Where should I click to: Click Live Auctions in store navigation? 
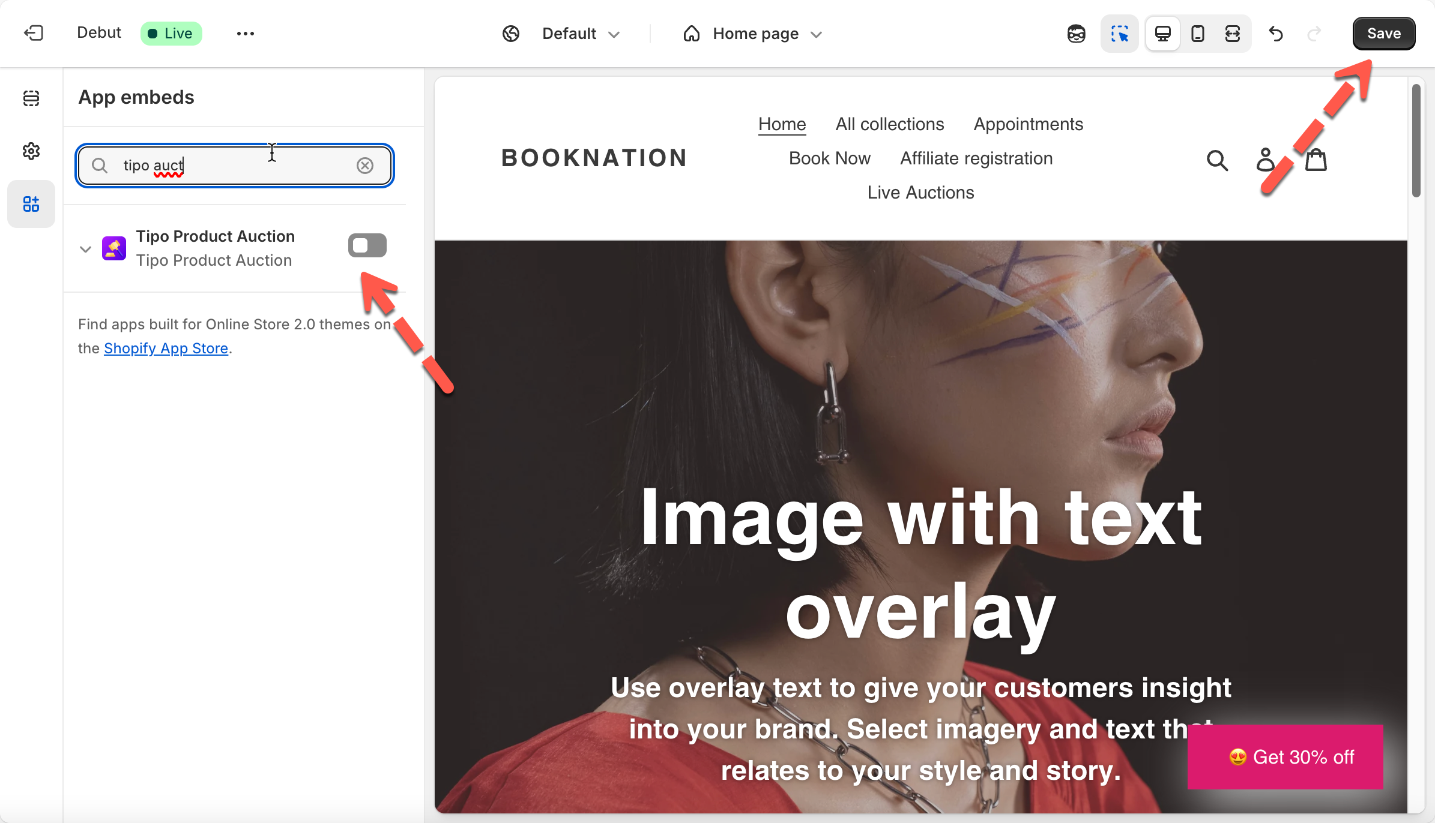coord(920,193)
